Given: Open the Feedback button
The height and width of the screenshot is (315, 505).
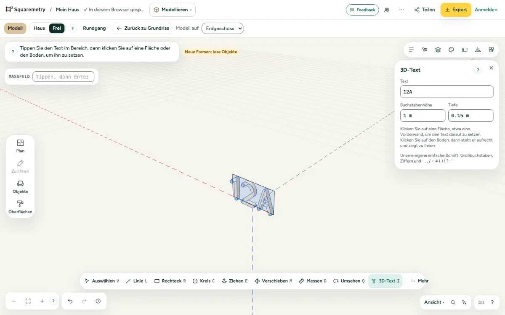Looking at the screenshot, I should pyautogui.click(x=362, y=10).
